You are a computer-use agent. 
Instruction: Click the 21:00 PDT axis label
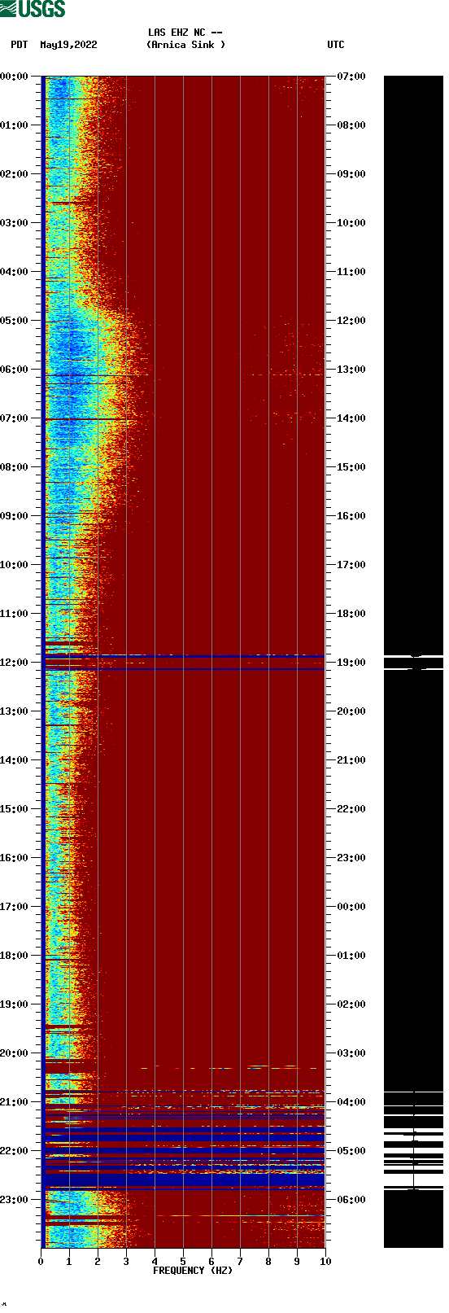tap(15, 1102)
